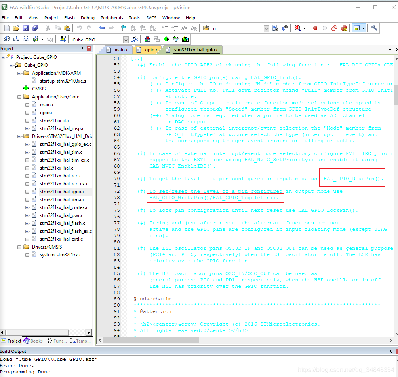
Task: Open Configuration with the wrench icon
Action: (x=374, y=28)
